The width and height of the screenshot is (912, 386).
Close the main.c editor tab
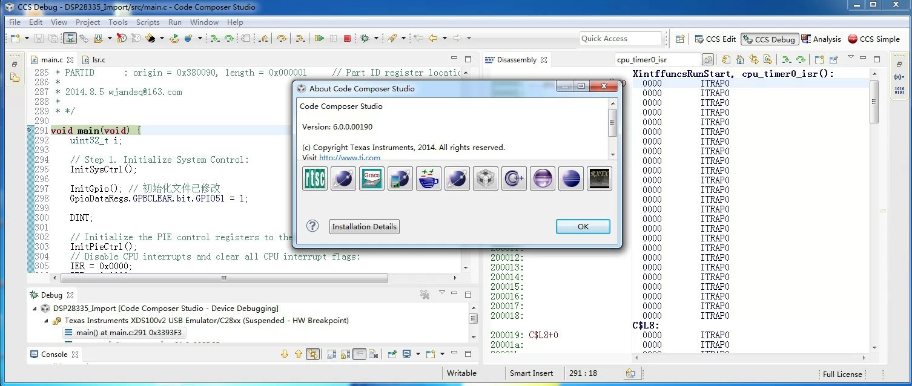pos(70,60)
